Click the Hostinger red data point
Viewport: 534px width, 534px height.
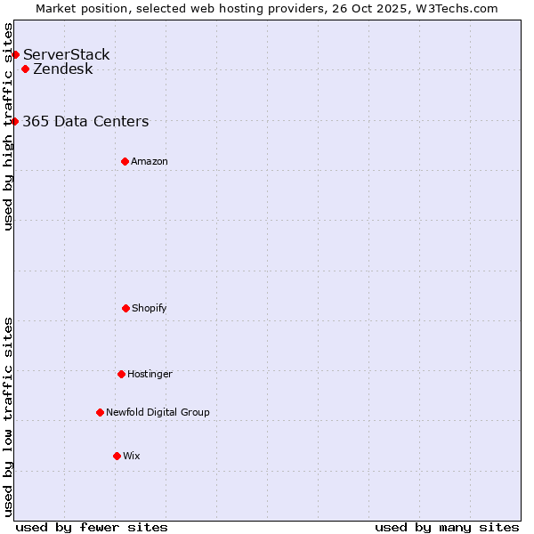pyautogui.click(x=121, y=374)
